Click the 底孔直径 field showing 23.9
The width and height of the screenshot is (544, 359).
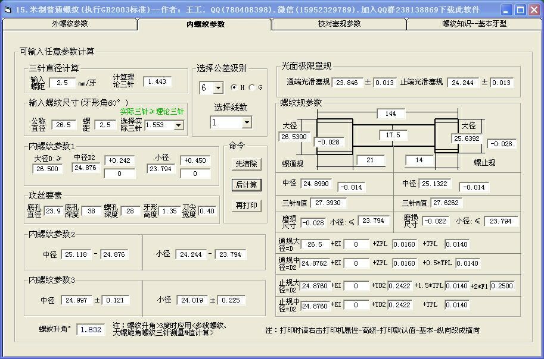click(53, 211)
